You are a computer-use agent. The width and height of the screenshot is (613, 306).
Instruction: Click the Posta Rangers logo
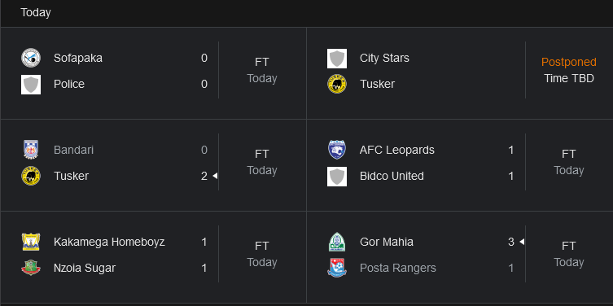pyautogui.click(x=337, y=268)
